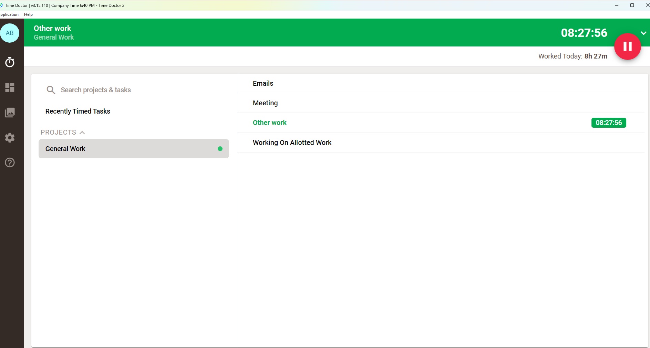Open Recently Timed Tasks
The height and width of the screenshot is (348, 650).
point(78,111)
